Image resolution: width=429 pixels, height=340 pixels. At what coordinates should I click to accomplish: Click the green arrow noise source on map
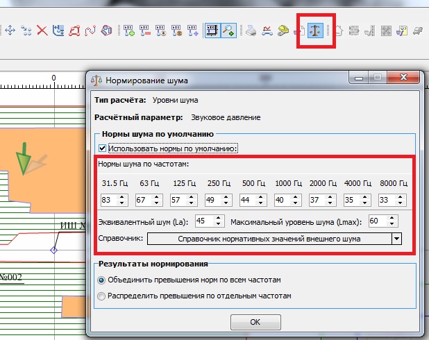[x=25, y=158]
